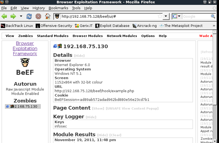The width and height of the screenshot is (219, 143).
Task: Clear the Module Results
Action: click(115, 135)
